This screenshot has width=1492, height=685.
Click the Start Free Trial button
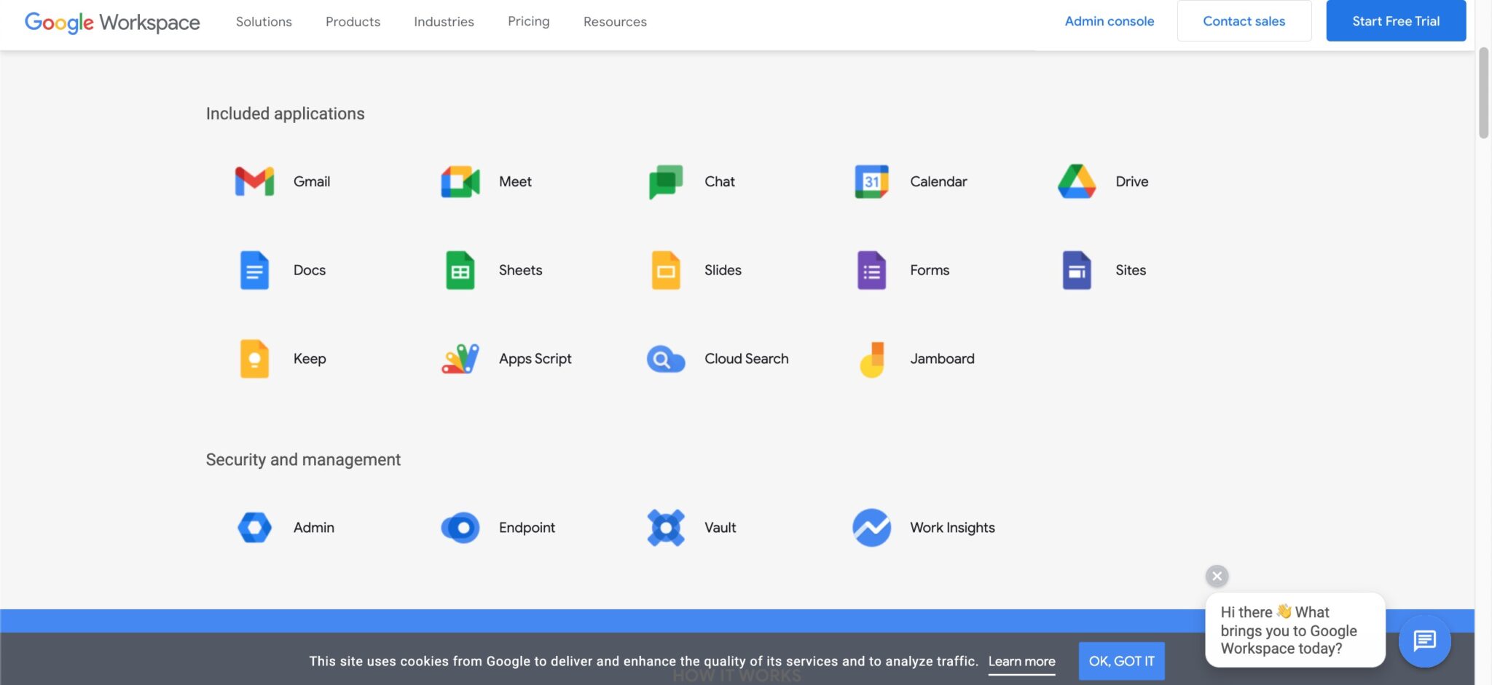pyautogui.click(x=1396, y=20)
